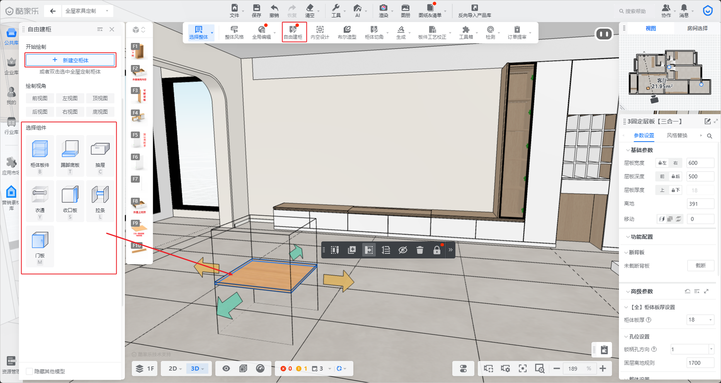This screenshot has height=383, width=721.
Task: Click the 新建空柜体 button
Action: pos(70,60)
